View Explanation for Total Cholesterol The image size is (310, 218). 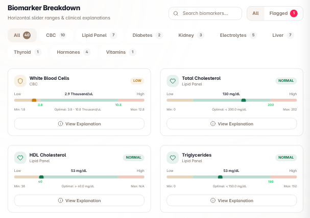tap(231, 124)
